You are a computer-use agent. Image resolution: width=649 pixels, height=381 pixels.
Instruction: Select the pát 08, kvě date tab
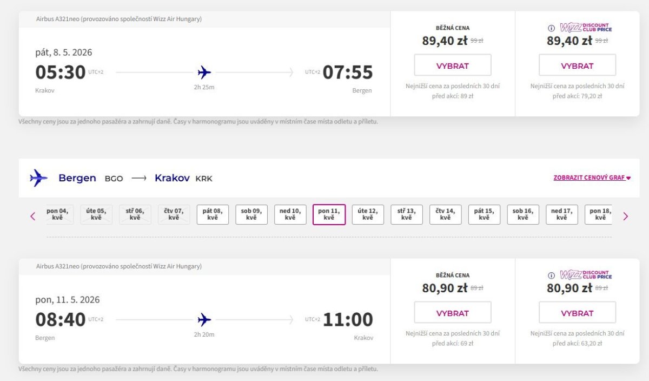tap(213, 214)
